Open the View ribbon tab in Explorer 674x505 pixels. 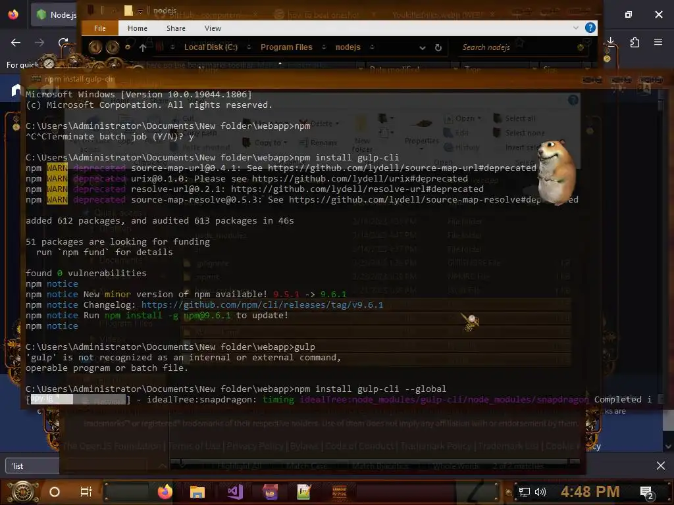pyautogui.click(x=213, y=28)
